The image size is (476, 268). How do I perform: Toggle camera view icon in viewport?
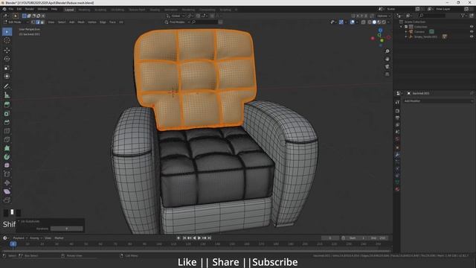coord(387,66)
